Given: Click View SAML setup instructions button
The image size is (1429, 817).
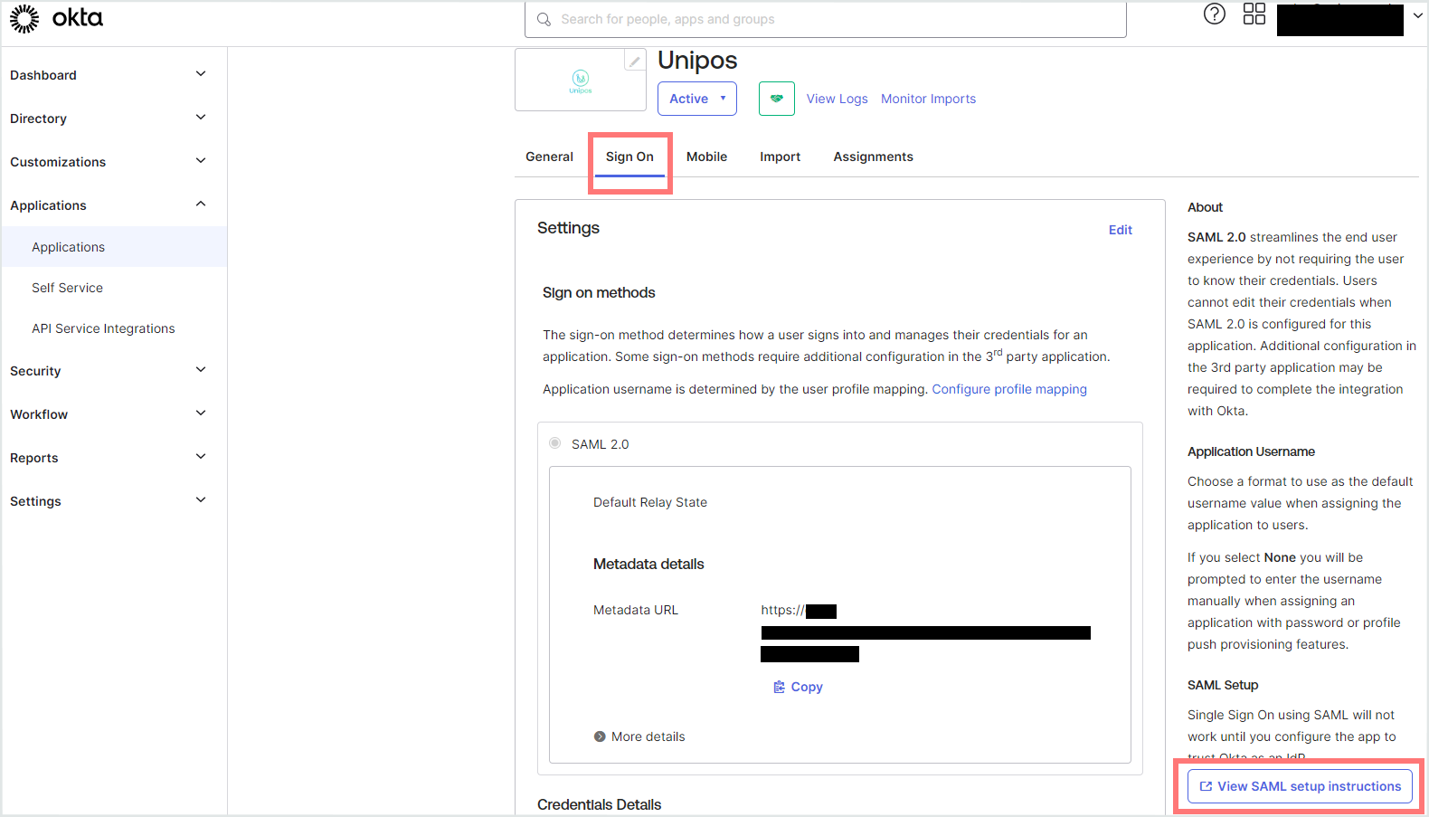Looking at the screenshot, I should (x=1300, y=786).
